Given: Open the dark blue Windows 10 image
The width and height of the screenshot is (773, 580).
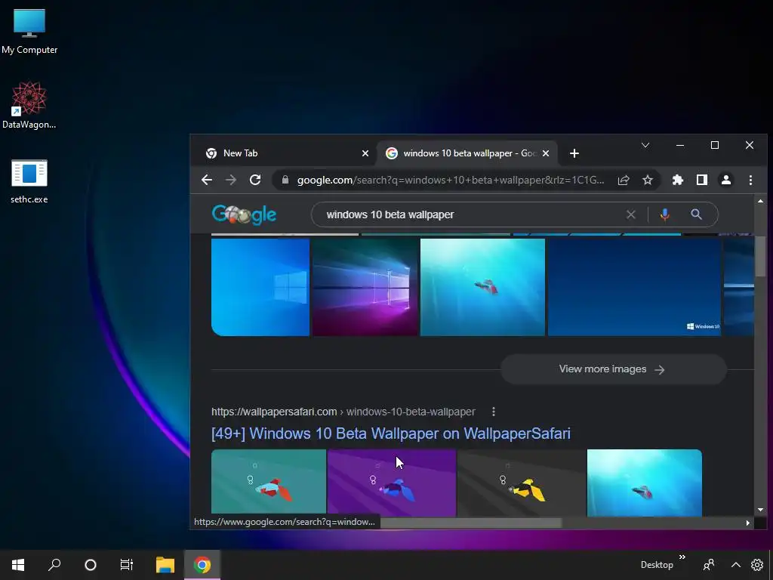Looking at the screenshot, I should pyautogui.click(x=634, y=287).
